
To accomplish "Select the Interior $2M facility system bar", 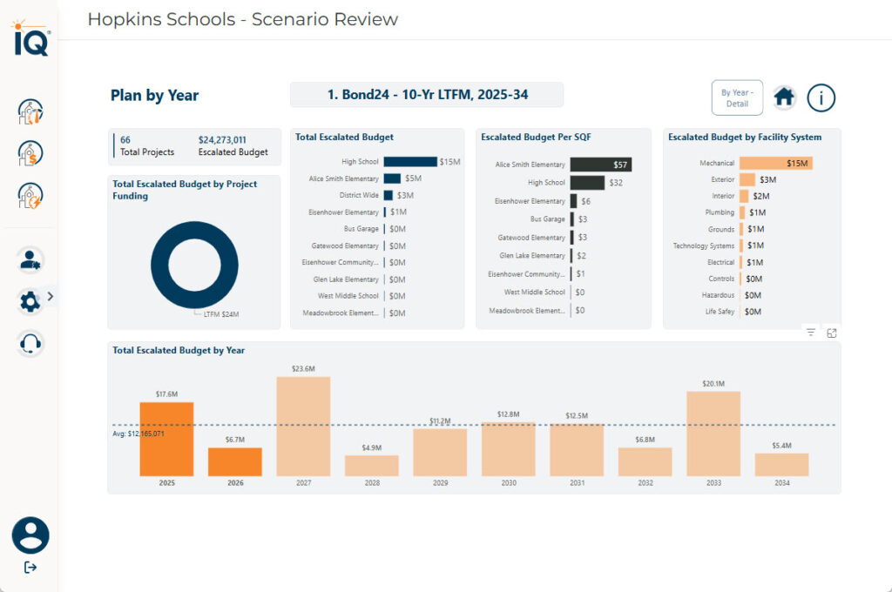I will [744, 196].
